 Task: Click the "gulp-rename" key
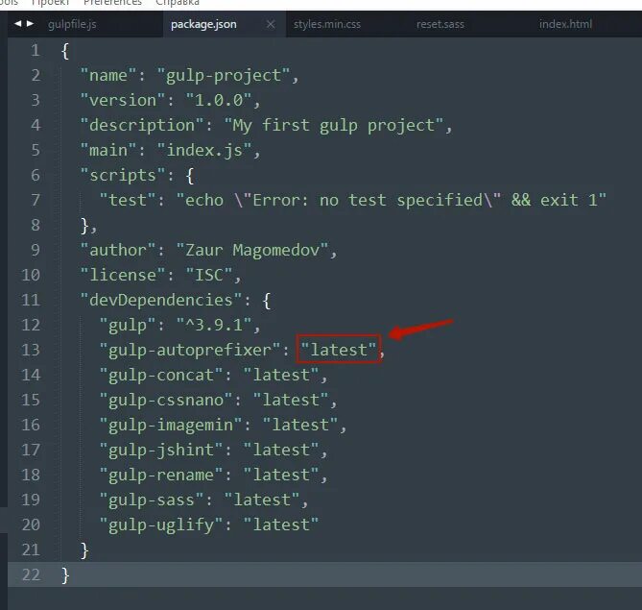point(161,476)
